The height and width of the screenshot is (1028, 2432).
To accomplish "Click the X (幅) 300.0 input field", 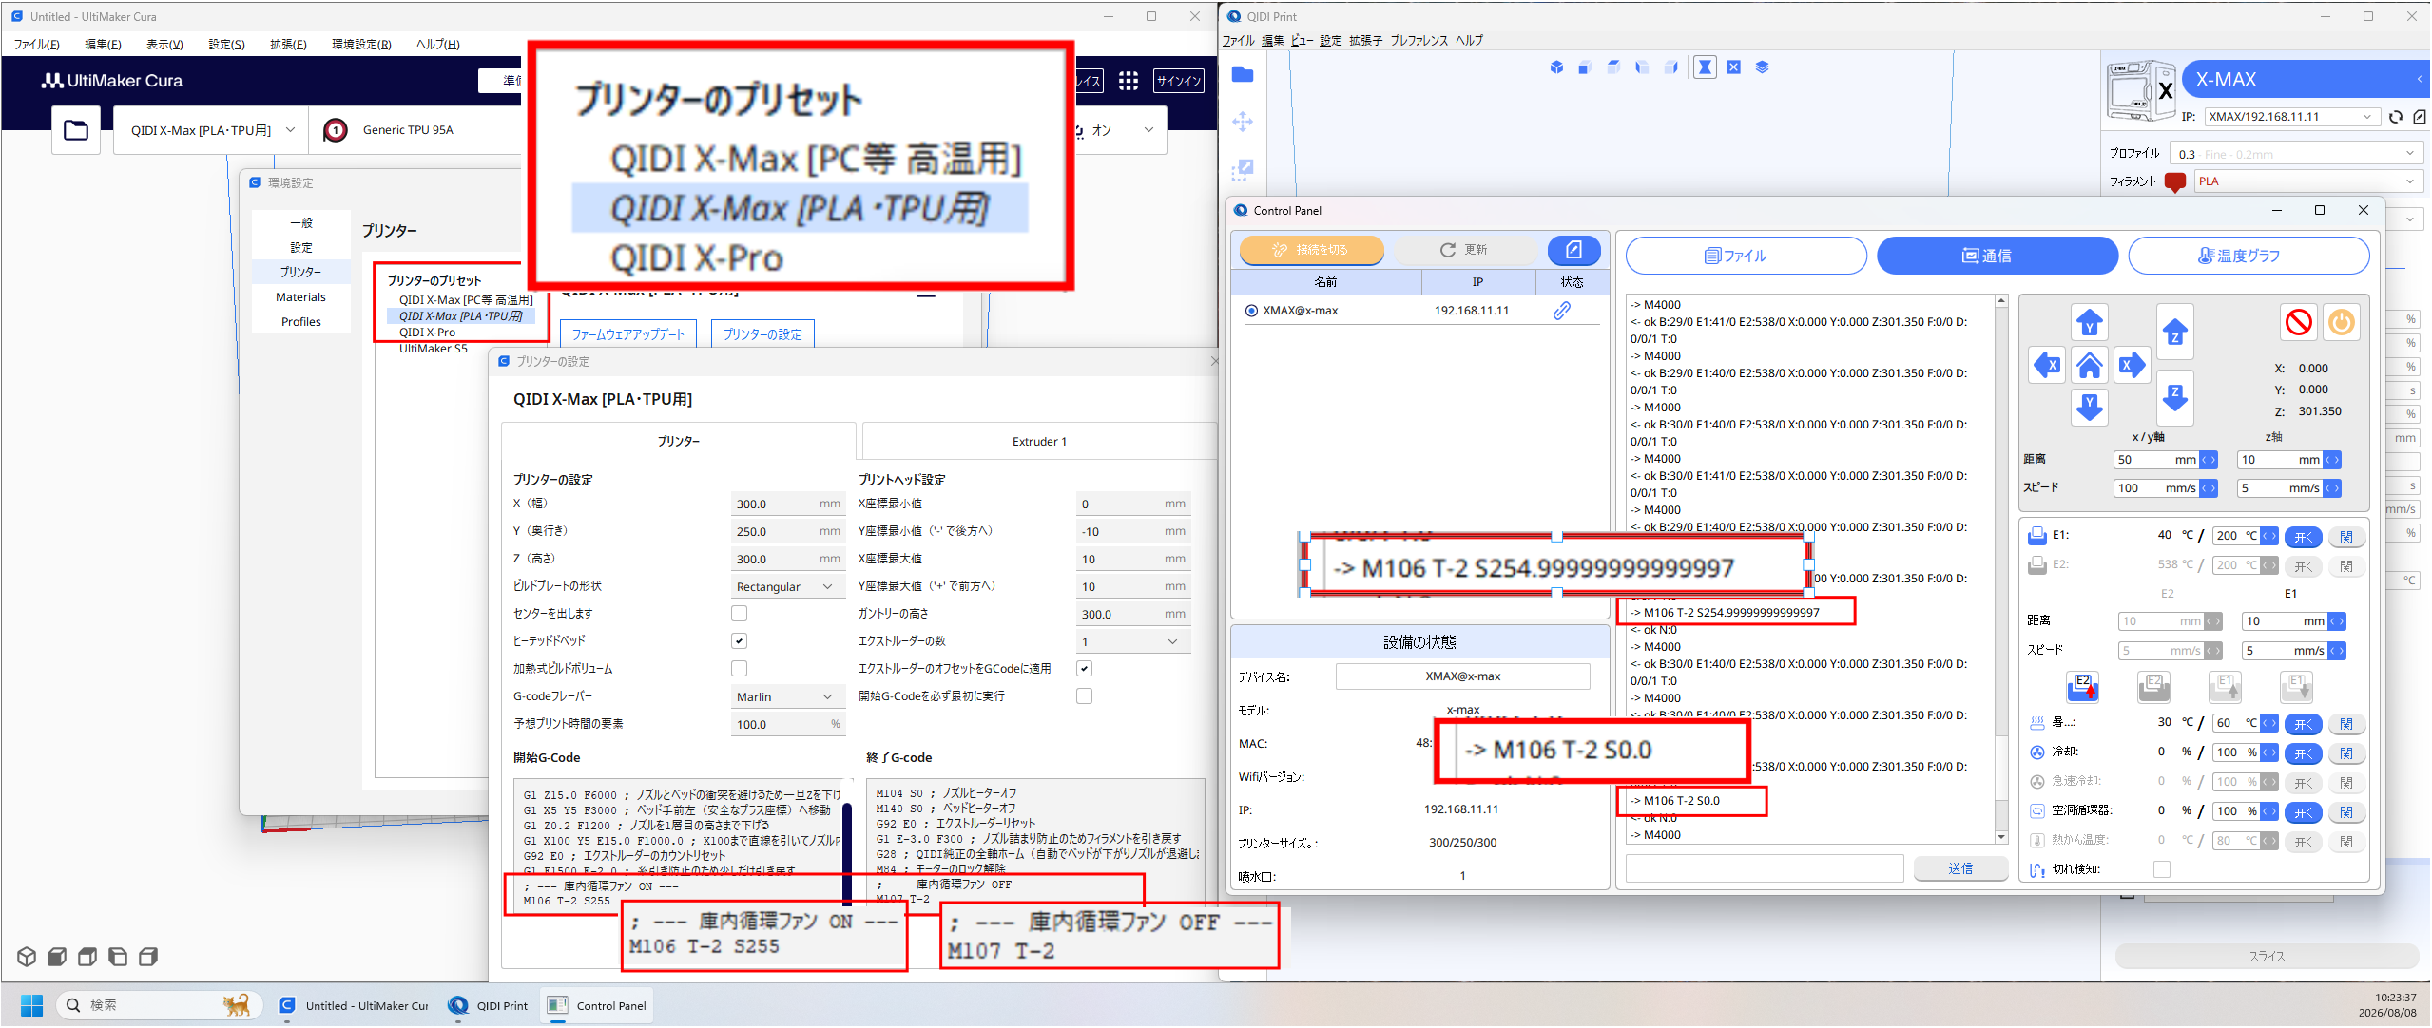I will (x=787, y=504).
